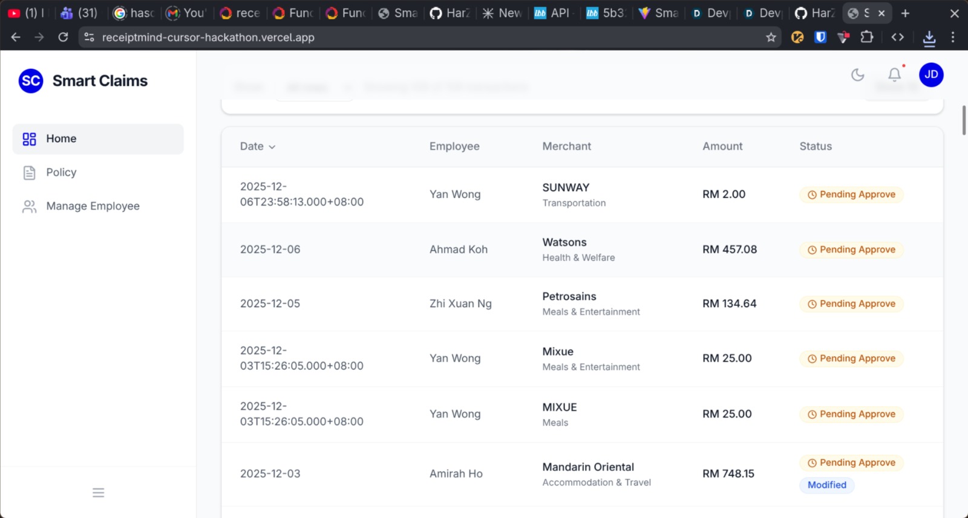This screenshot has width=968, height=518.
Task: Open a new browser tab
Action: click(x=905, y=13)
